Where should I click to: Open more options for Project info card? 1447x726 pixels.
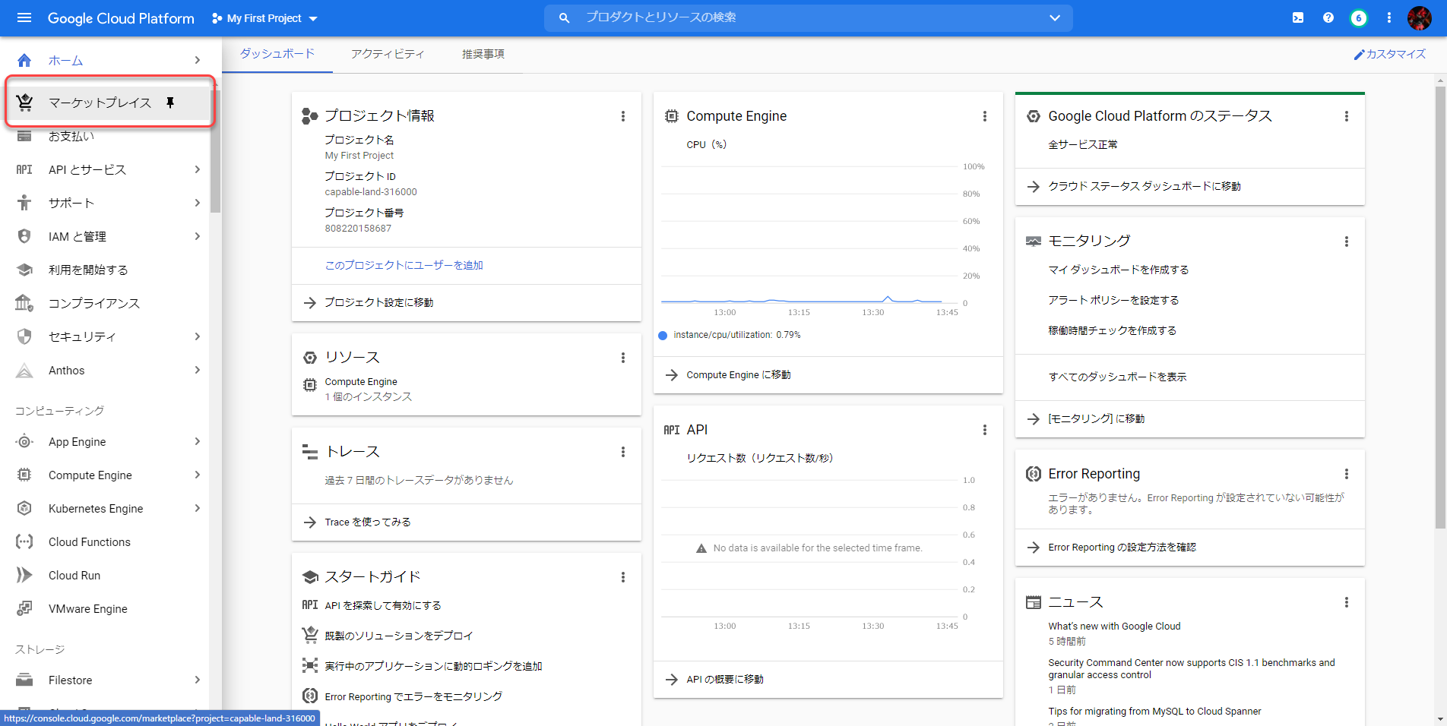click(623, 116)
